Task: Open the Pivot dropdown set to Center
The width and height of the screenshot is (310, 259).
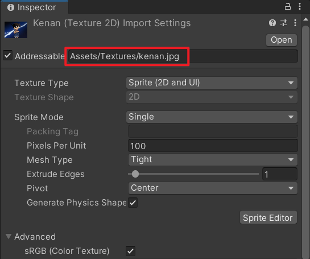Action: click(x=213, y=188)
